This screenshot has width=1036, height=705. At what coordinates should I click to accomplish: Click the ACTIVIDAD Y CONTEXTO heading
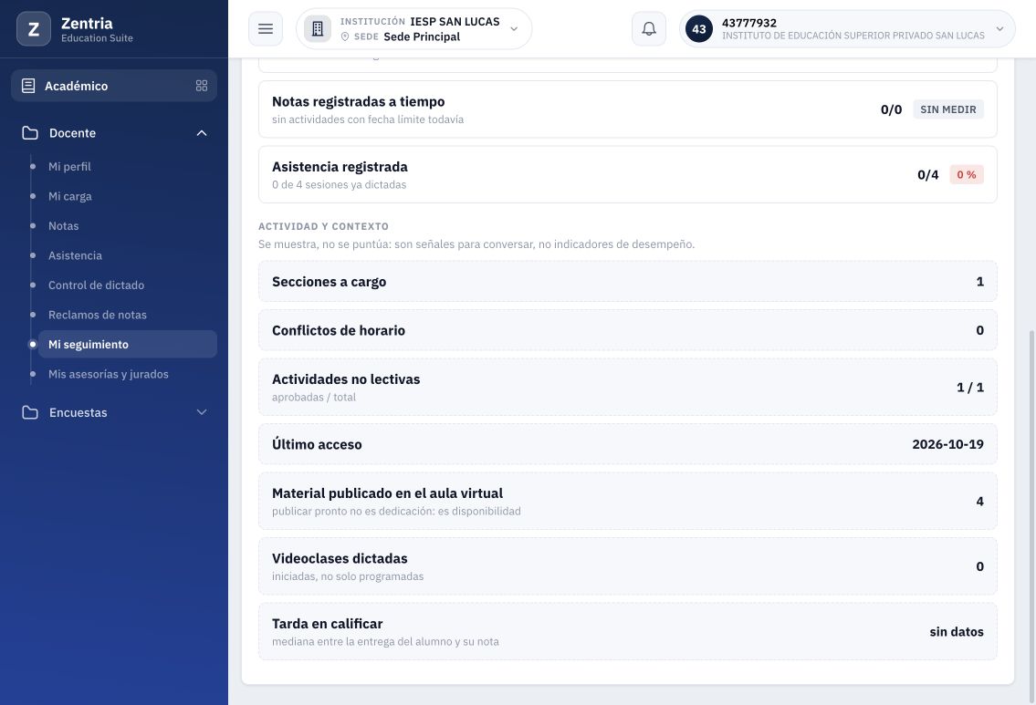pos(323,226)
